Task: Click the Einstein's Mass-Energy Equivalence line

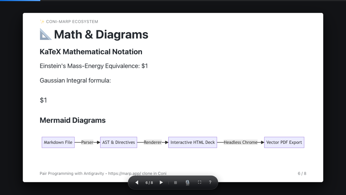Action: 94,66
